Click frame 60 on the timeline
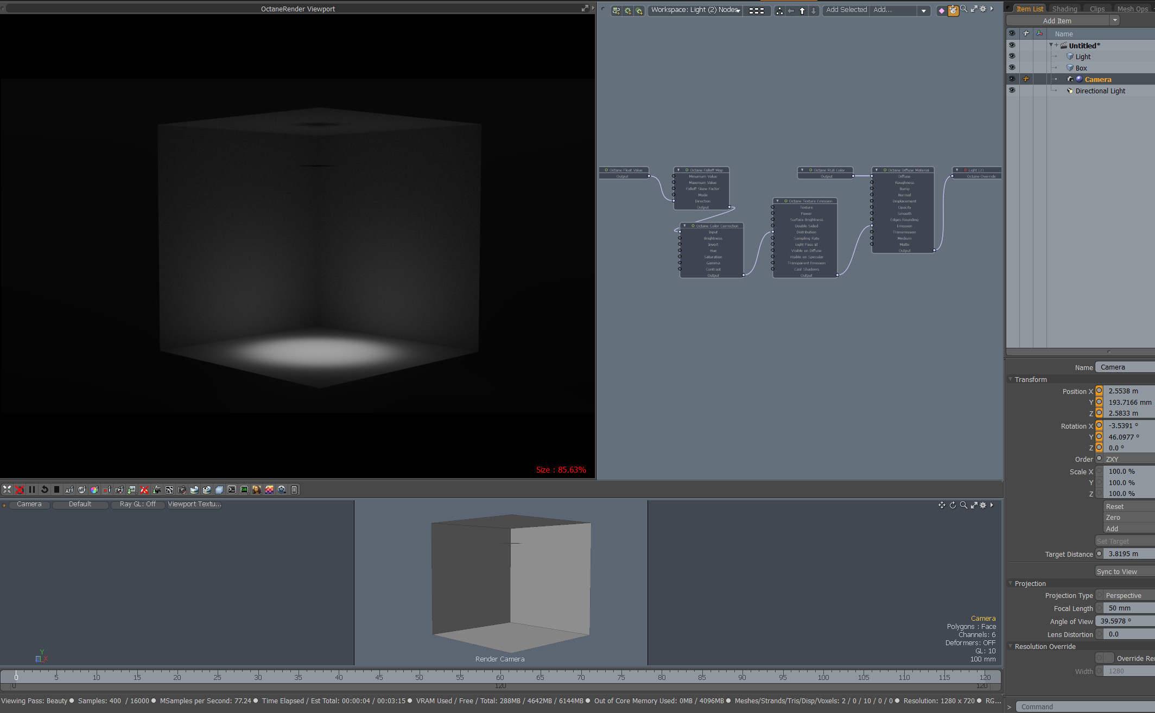 (x=500, y=677)
